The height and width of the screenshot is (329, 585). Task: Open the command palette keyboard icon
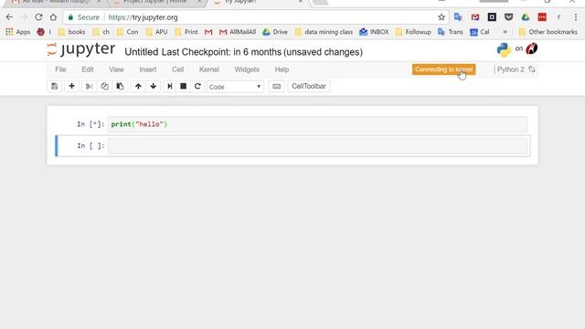pos(276,86)
